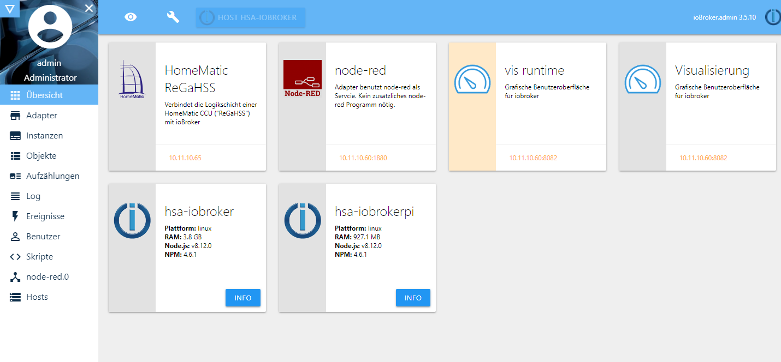Select the vis runtime card title

535,70
